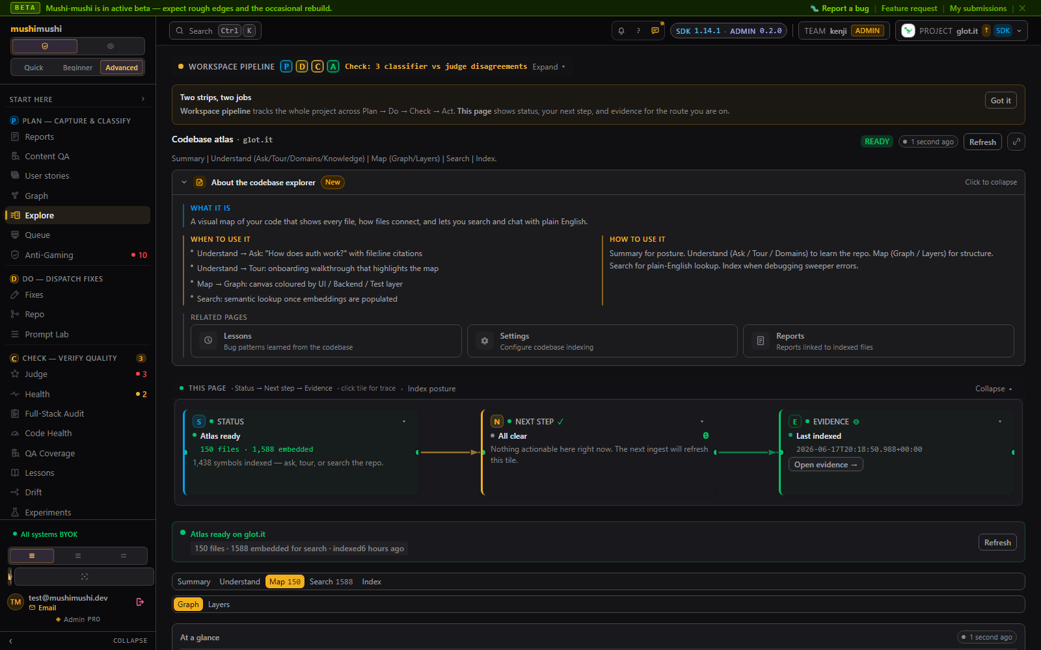Select pipeline stage P badge
The image size is (1041, 650).
pyautogui.click(x=286, y=66)
